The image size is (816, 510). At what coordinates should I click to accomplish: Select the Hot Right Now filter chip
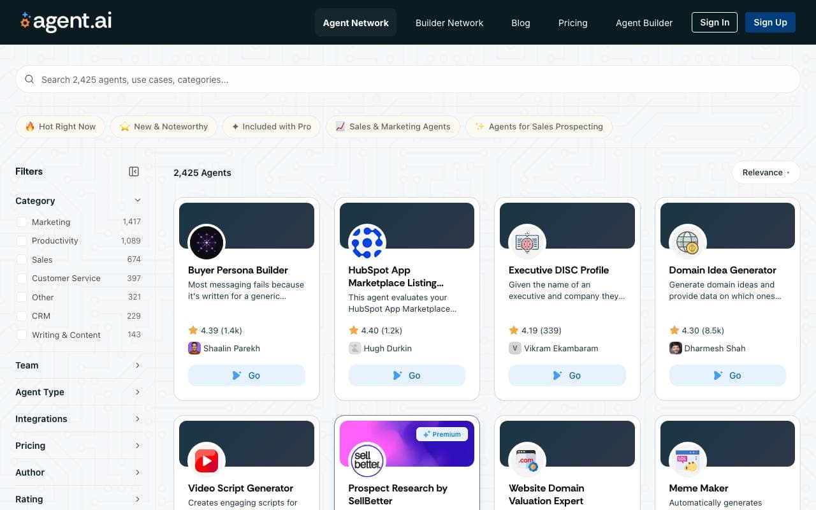click(60, 126)
